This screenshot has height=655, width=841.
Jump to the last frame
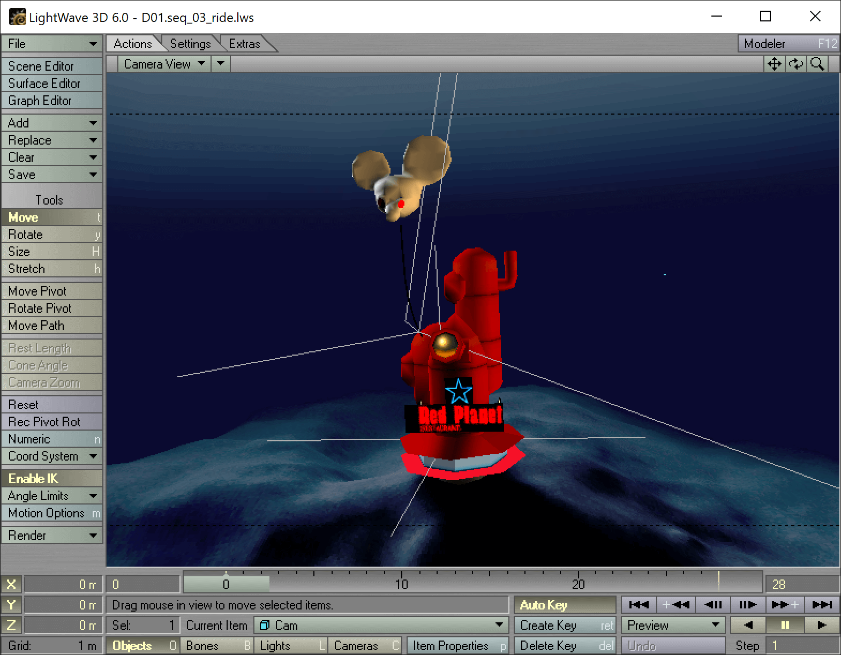822,605
